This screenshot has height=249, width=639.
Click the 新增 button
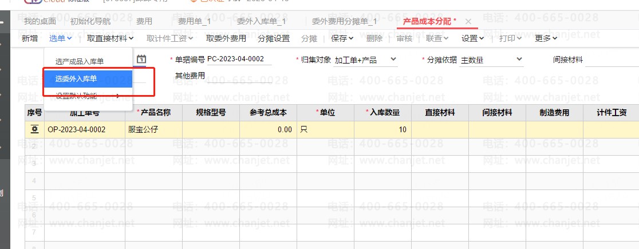point(30,38)
